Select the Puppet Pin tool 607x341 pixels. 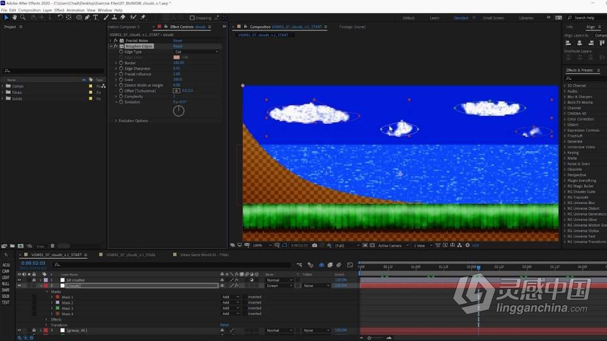click(143, 18)
